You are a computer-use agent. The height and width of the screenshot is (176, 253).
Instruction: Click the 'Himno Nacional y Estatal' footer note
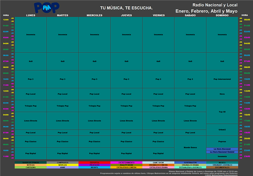tap(203, 172)
